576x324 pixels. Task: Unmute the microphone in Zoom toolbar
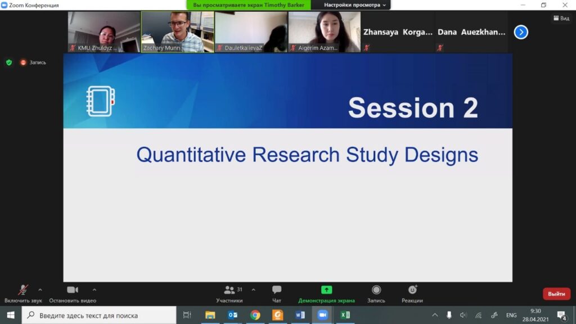click(x=23, y=290)
